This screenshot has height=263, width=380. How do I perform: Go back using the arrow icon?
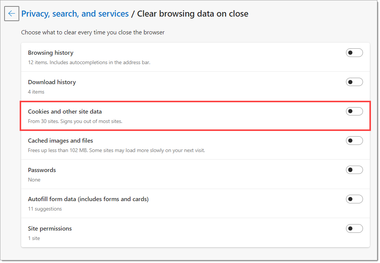coord(12,14)
